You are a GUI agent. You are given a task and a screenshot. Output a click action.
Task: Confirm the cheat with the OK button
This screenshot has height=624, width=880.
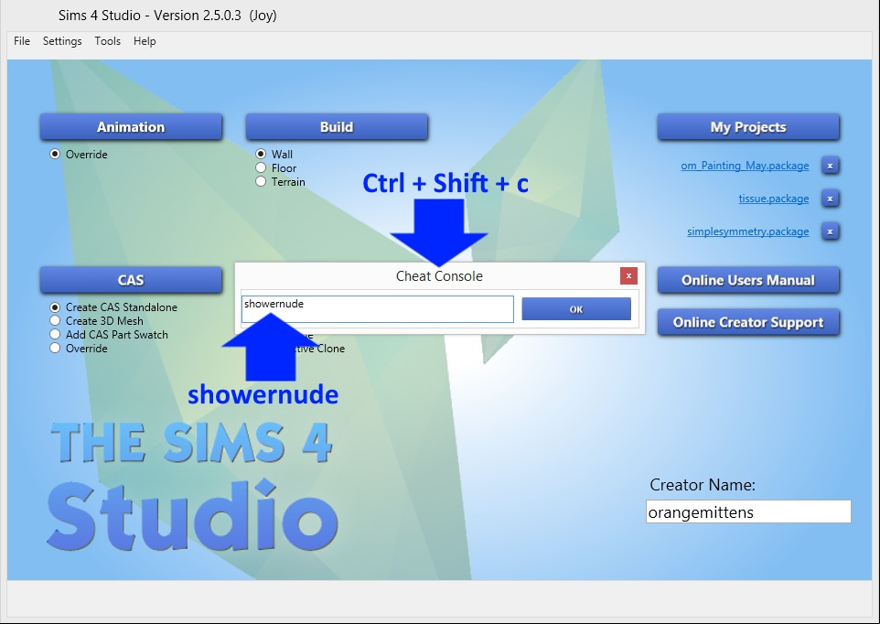click(576, 309)
